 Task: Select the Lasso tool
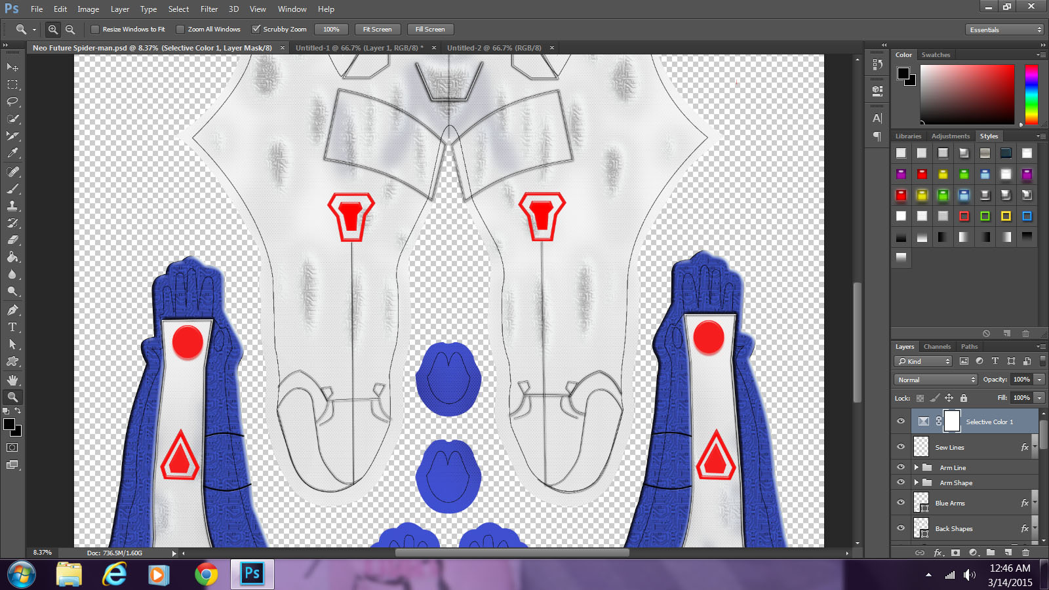pyautogui.click(x=12, y=102)
